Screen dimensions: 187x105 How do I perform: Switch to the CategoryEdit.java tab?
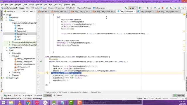[x=146, y=11]
